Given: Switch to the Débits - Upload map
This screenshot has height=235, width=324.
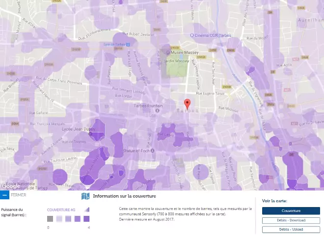Looking at the screenshot, I should click(291, 229).
